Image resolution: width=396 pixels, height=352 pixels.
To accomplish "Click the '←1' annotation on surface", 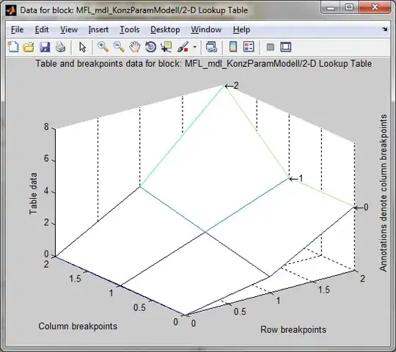I will (296, 179).
